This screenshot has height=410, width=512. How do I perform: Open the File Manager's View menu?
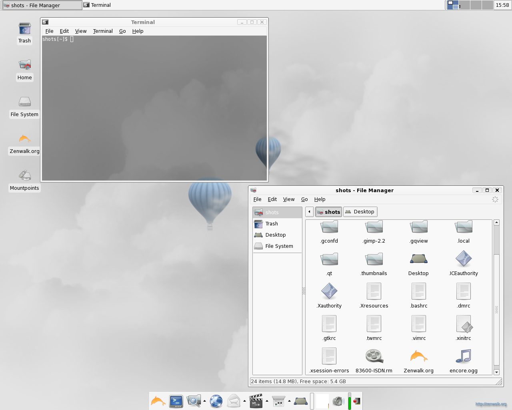(289, 199)
